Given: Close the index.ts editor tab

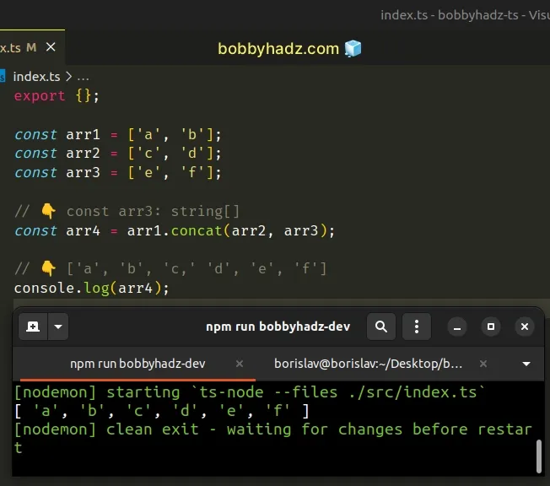Looking at the screenshot, I should tap(51, 46).
